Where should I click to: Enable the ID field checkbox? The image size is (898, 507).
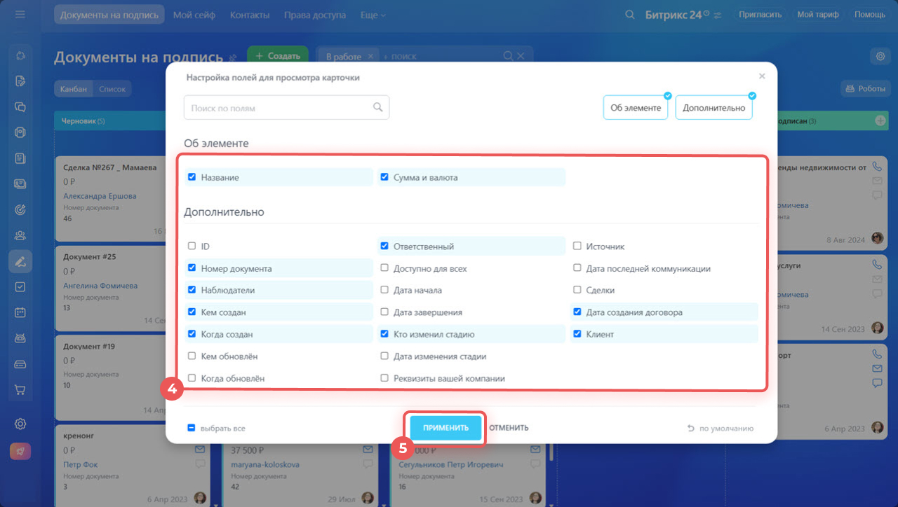click(x=192, y=246)
